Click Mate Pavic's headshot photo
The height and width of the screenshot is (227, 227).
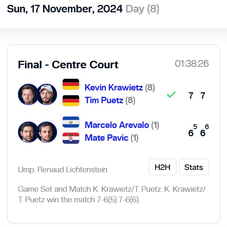47,132
